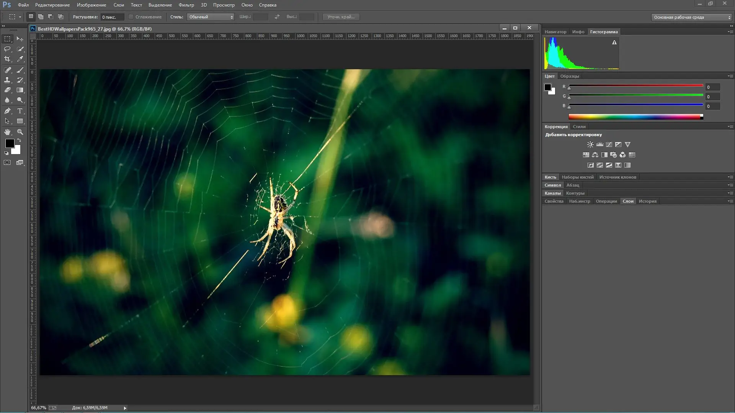Switch to the История tab
The height and width of the screenshot is (413, 735).
click(647, 201)
